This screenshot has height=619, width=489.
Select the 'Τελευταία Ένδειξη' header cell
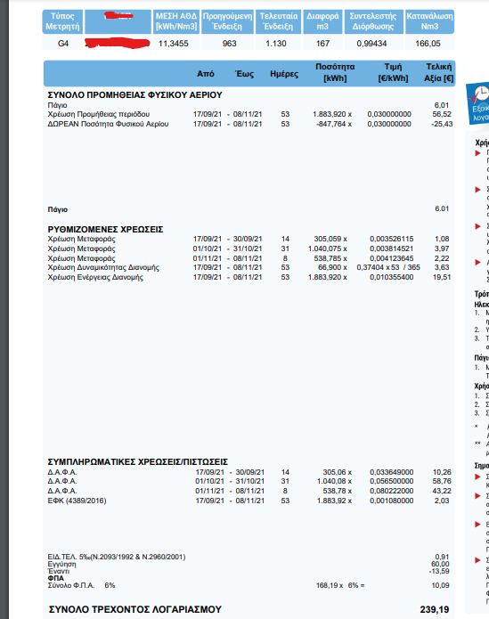[x=278, y=21]
